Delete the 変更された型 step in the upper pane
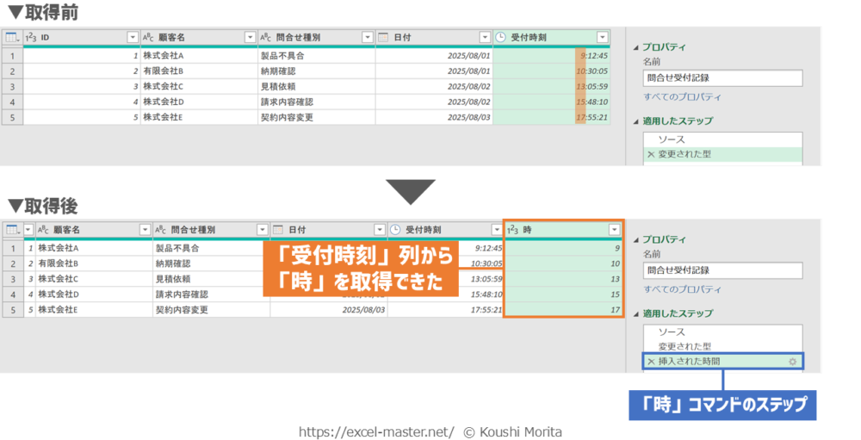The image size is (861, 440). [x=651, y=155]
